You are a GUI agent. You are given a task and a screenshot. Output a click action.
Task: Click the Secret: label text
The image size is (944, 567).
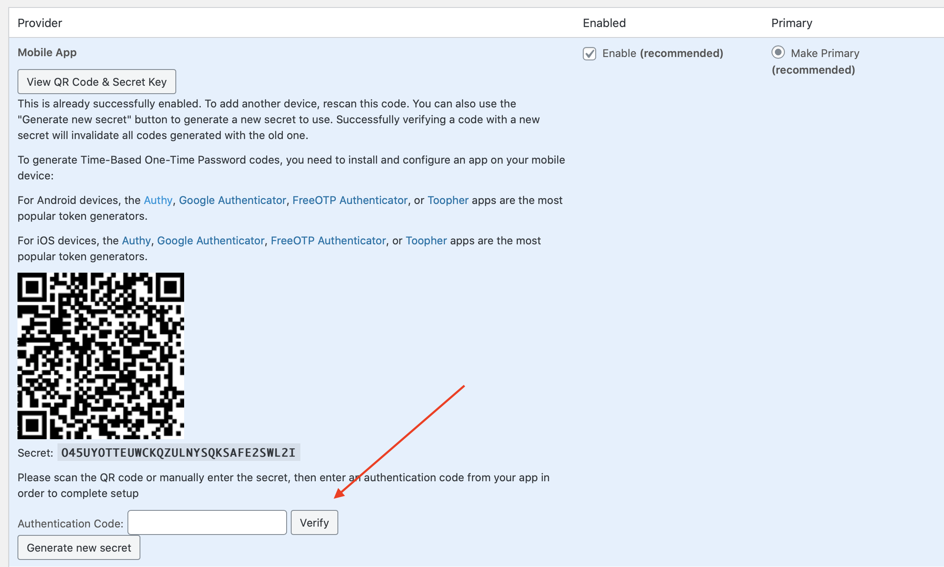click(x=35, y=453)
